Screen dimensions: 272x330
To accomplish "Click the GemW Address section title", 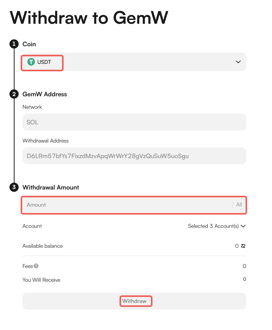I will tap(45, 94).
